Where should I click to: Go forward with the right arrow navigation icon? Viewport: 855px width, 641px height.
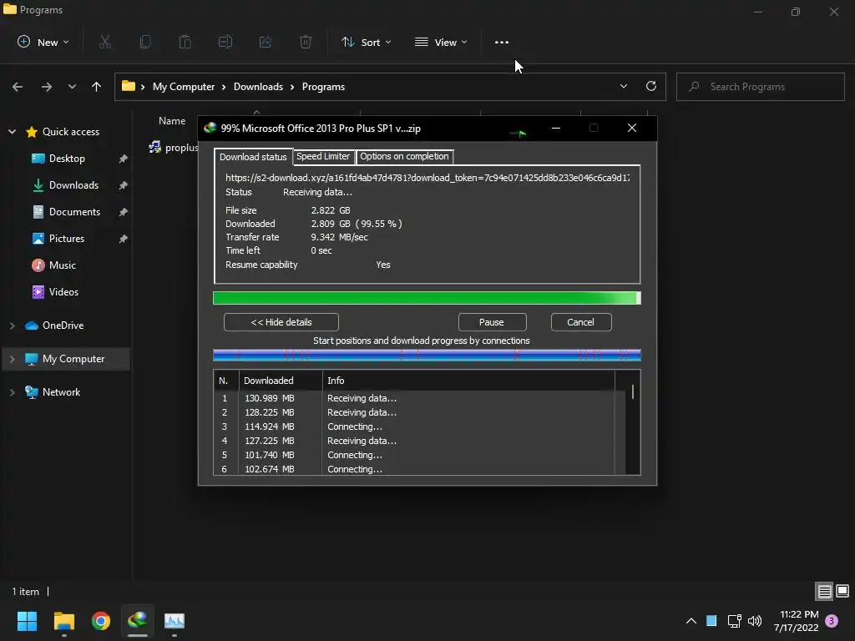(47, 87)
